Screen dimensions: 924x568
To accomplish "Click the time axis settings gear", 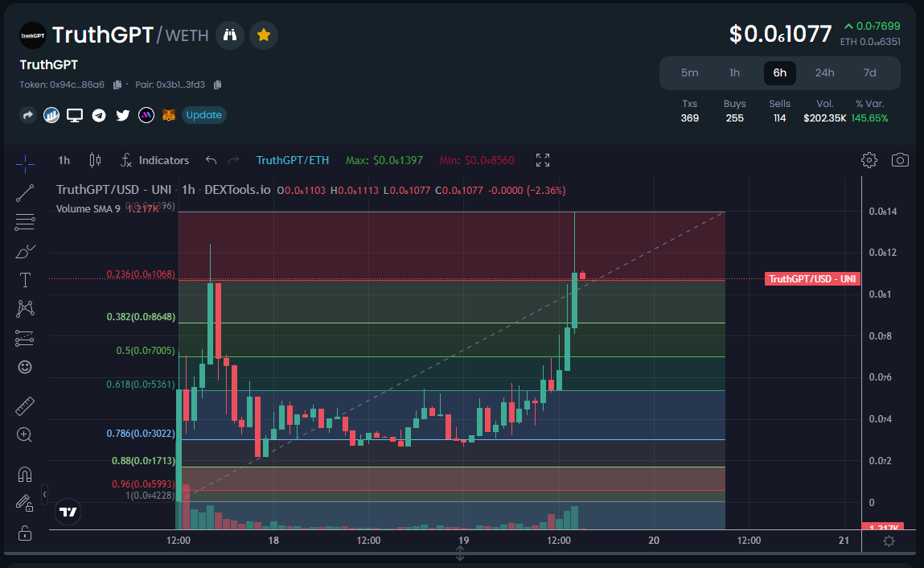I will (x=889, y=541).
